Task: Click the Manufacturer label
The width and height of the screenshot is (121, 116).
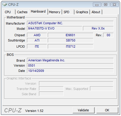Action: click(15, 23)
